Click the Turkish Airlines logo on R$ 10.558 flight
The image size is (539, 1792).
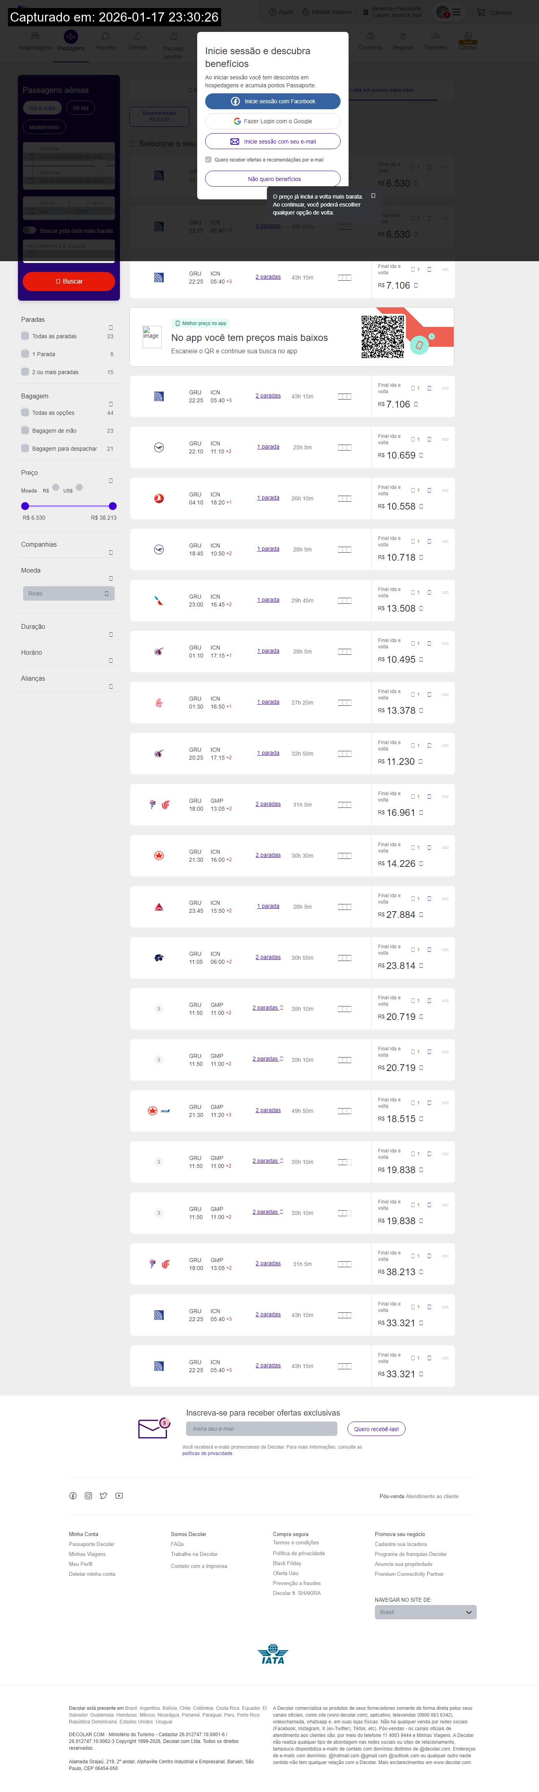click(159, 498)
